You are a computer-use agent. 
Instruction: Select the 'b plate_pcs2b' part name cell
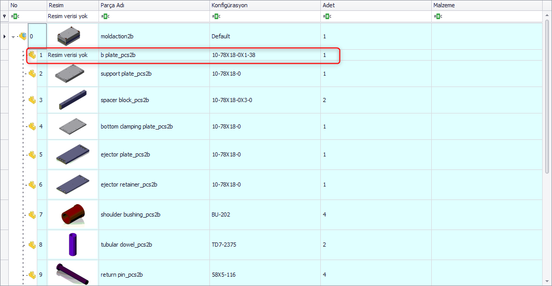(154, 55)
